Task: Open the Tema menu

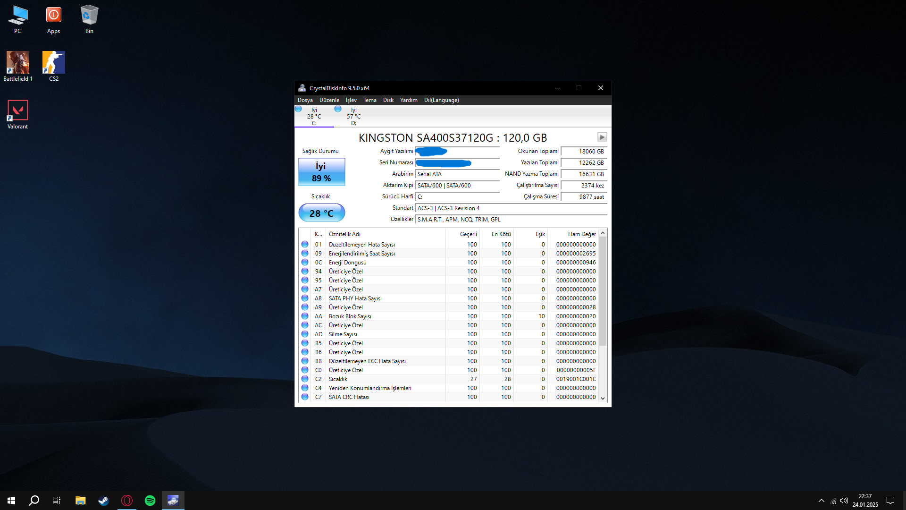Action: [x=370, y=100]
